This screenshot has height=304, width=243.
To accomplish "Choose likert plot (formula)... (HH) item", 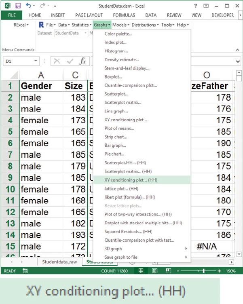I will point(142,197).
